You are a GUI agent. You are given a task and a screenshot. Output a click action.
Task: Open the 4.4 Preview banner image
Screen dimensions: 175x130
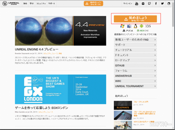(60, 31)
